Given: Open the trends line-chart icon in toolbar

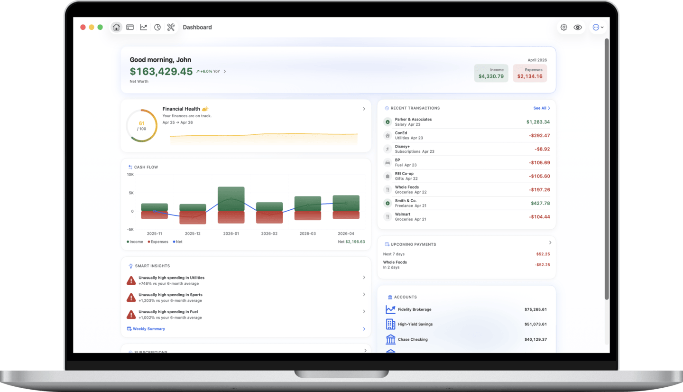Looking at the screenshot, I should pyautogui.click(x=144, y=28).
